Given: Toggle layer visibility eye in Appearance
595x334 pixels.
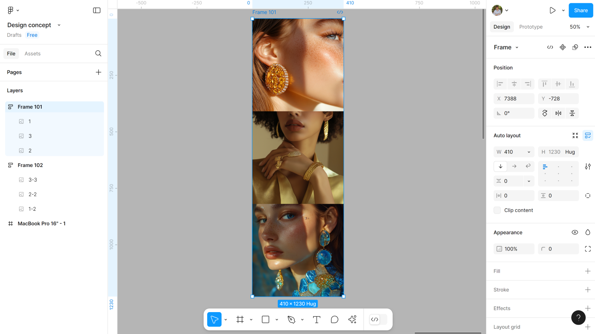Looking at the screenshot, I should tap(575, 232).
